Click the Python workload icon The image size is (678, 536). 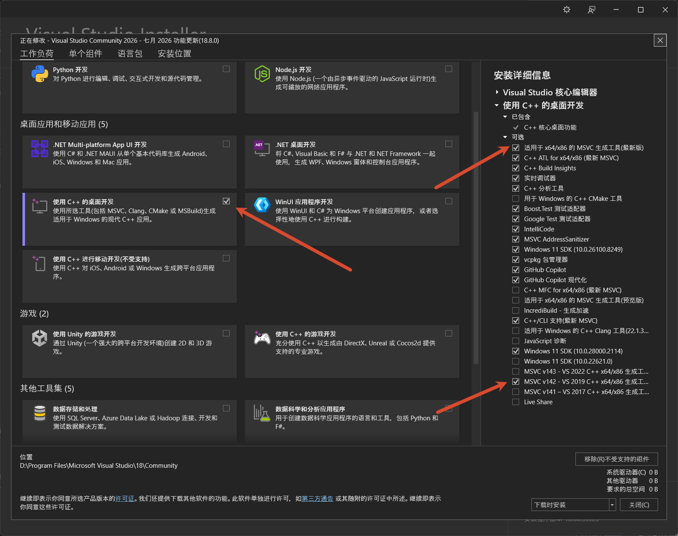click(40, 74)
